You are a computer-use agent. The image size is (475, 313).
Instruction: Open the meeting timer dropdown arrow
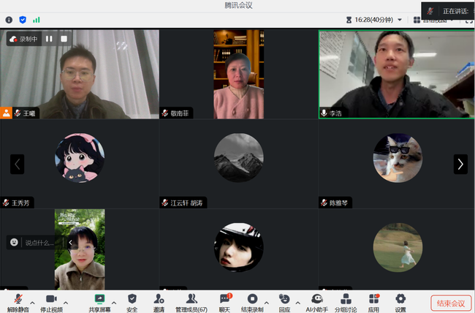tap(400, 20)
